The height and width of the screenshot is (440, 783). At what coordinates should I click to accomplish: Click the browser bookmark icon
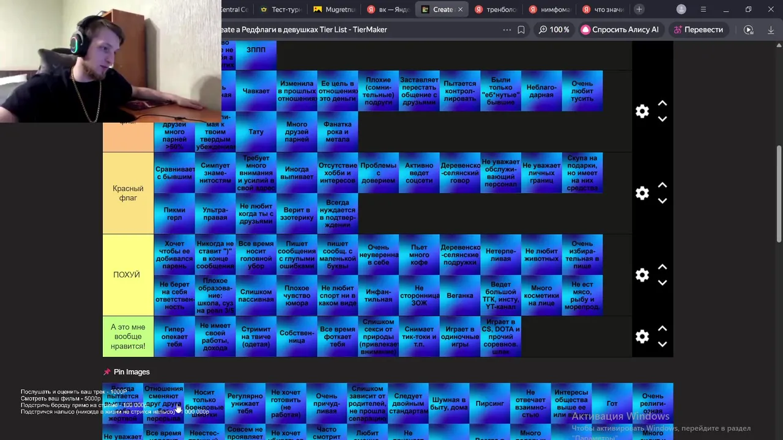521,29
